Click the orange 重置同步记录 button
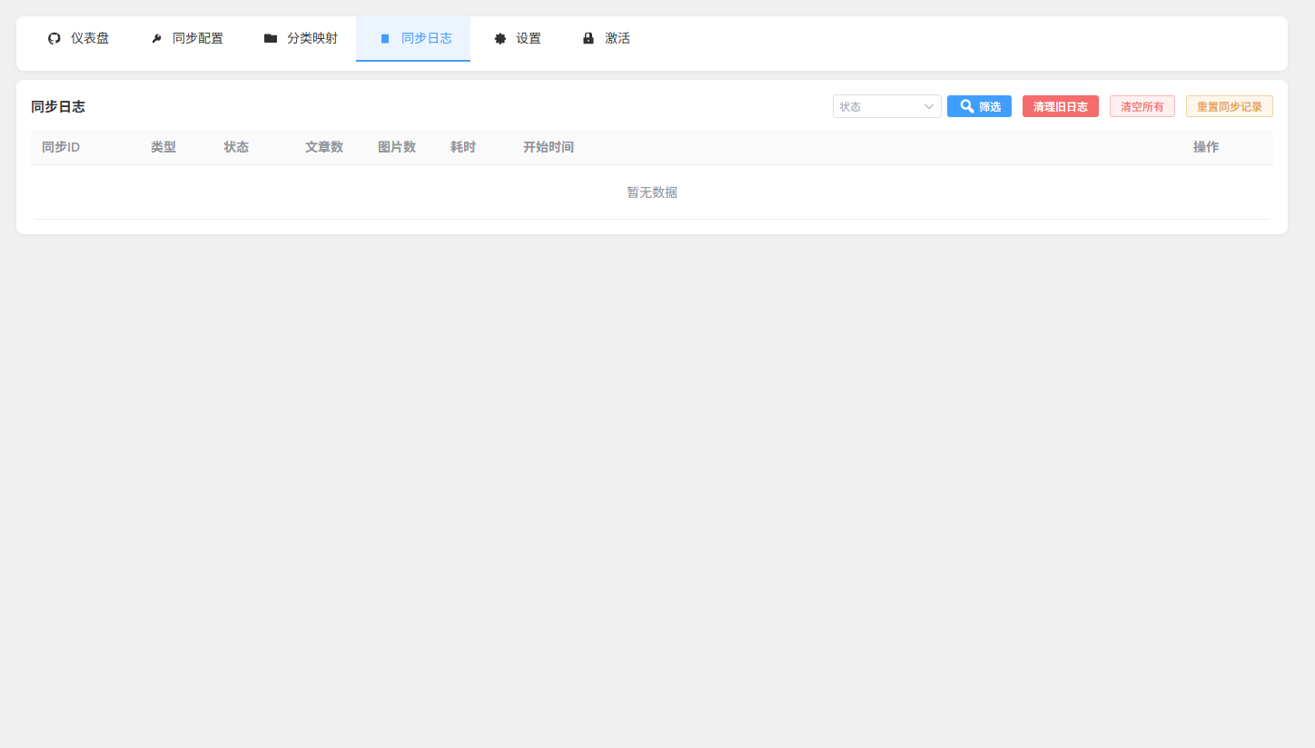Screen dimensions: 1315x748 click(x=1229, y=106)
